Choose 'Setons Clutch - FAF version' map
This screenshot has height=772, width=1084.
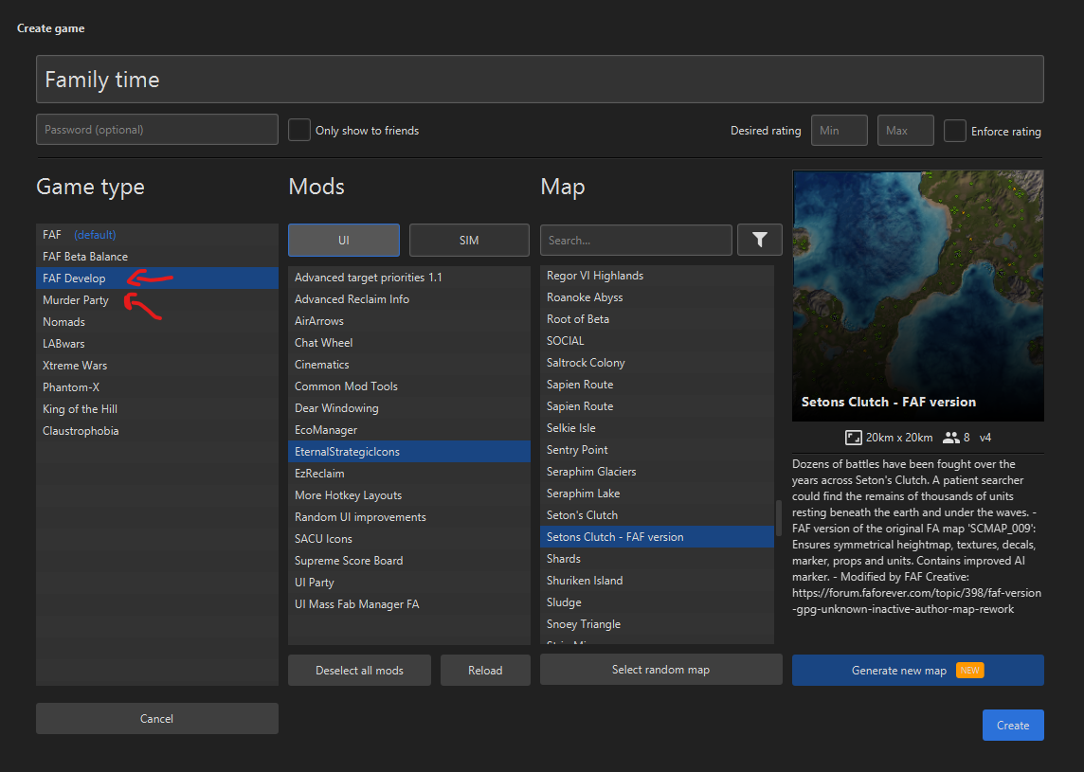tap(657, 536)
